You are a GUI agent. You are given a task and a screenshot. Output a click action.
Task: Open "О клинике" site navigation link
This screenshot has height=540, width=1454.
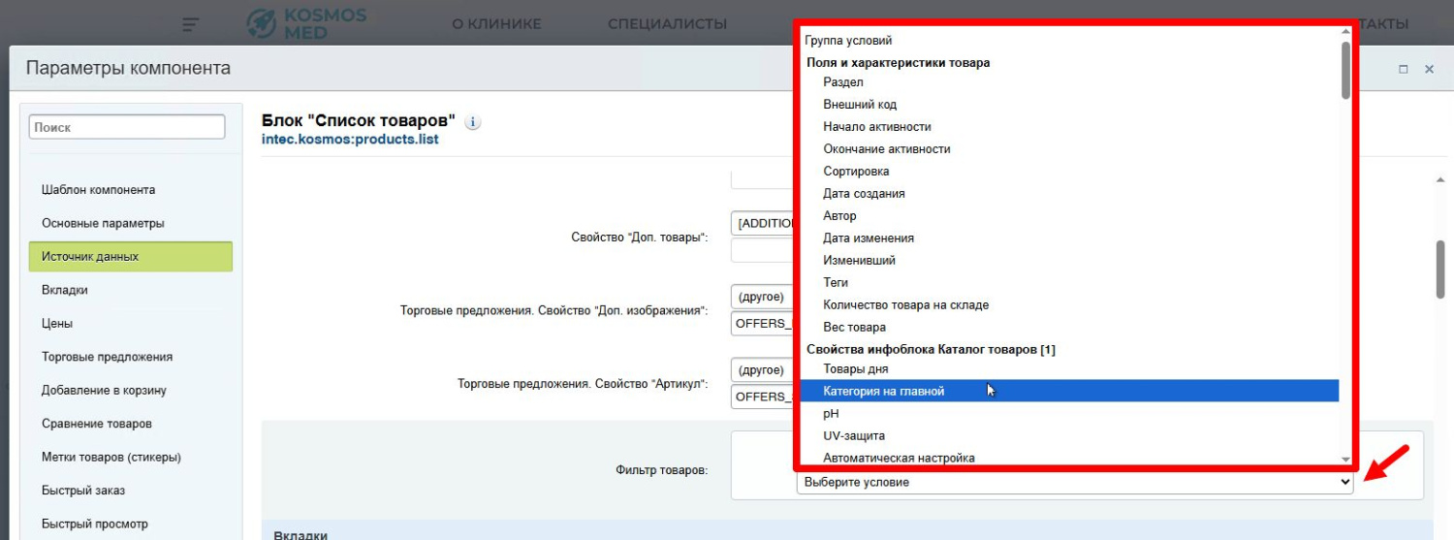[496, 23]
